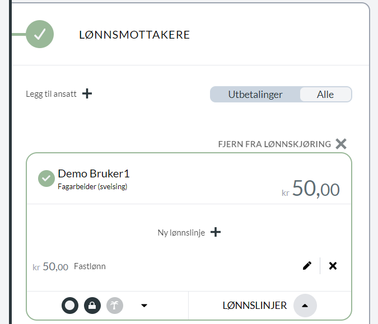Select the Demo Bruker1 employee name
Image resolution: width=378 pixels, height=324 pixels.
[x=94, y=173]
